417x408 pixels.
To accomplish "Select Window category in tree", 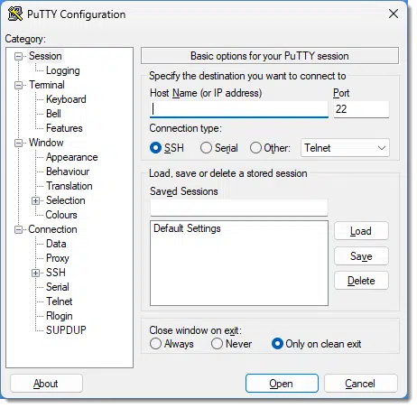I will click(46, 143).
